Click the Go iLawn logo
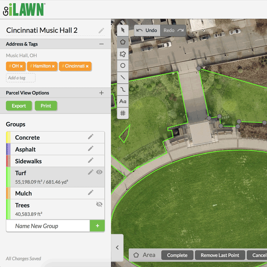The width and height of the screenshot is (267, 267). click(24, 10)
